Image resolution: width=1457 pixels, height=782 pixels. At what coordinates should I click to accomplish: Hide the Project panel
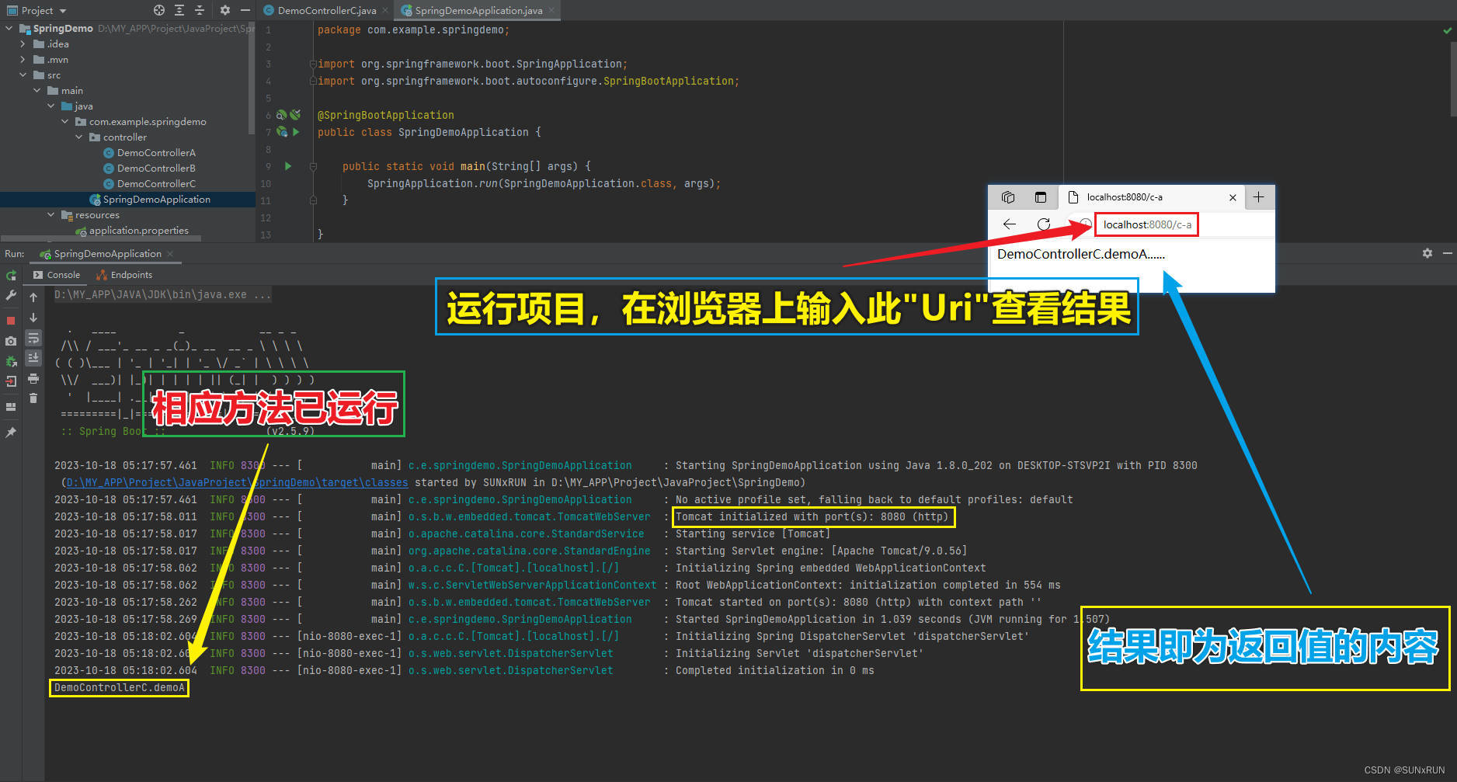point(245,10)
